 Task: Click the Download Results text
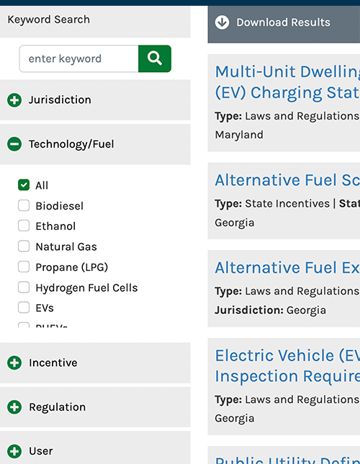click(283, 22)
